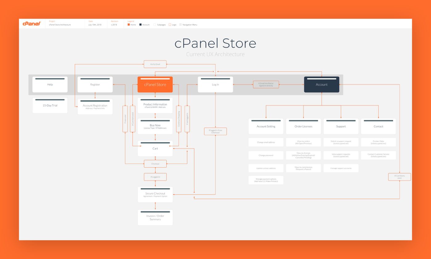Select the dark Account node
The height and width of the screenshot is (259, 431).
point(322,84)
